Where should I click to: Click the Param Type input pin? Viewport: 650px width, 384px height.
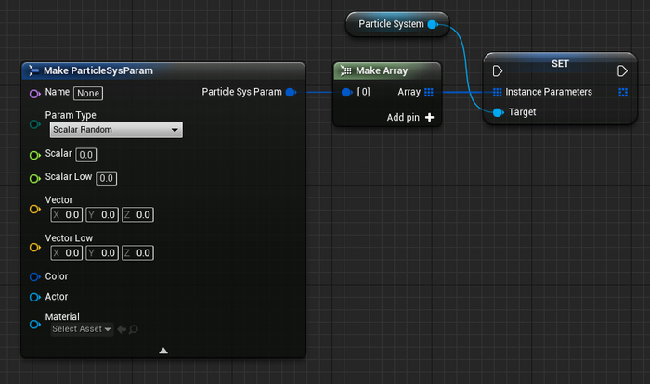35,123
